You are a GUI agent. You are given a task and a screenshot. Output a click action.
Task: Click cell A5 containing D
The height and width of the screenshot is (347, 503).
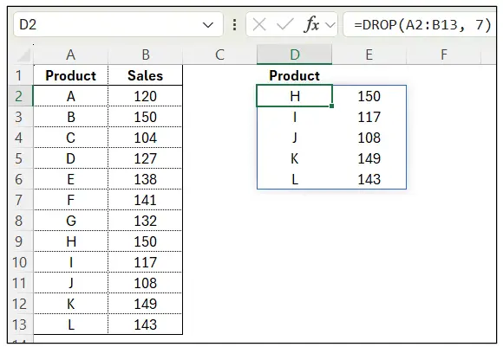tap(71, 158)
